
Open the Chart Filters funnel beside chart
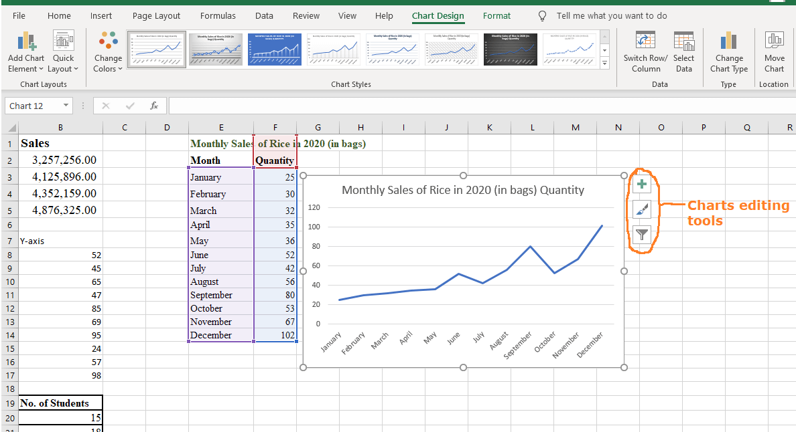[642, 235]
